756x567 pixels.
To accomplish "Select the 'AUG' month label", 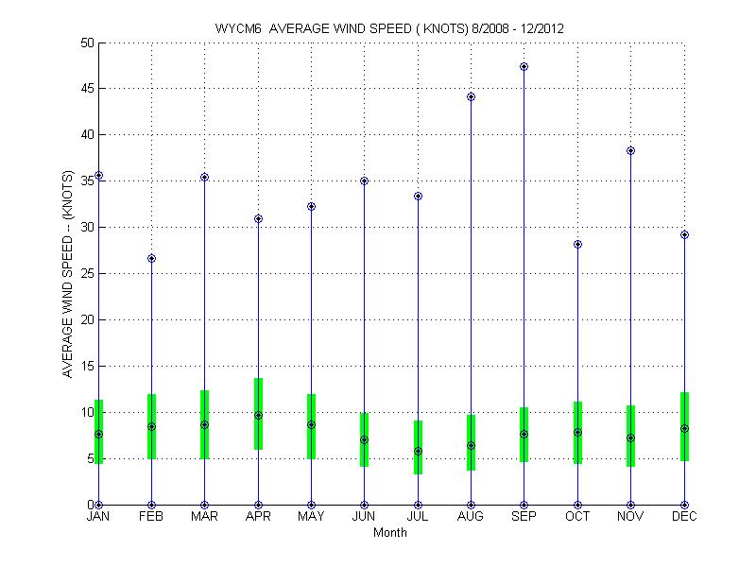I will [471, 516].
